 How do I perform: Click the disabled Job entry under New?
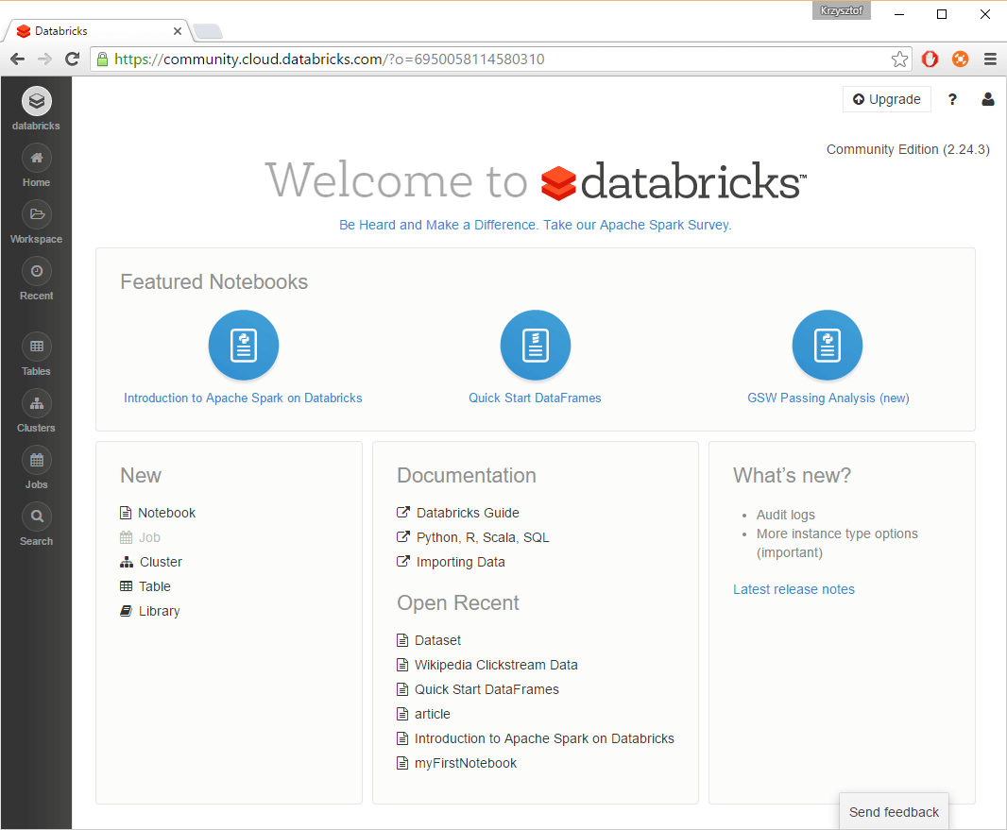140,537
